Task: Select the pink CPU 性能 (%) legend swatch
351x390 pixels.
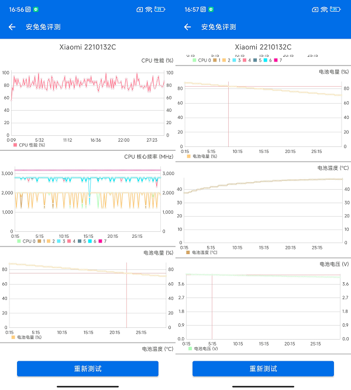Action: pos(15,145)
